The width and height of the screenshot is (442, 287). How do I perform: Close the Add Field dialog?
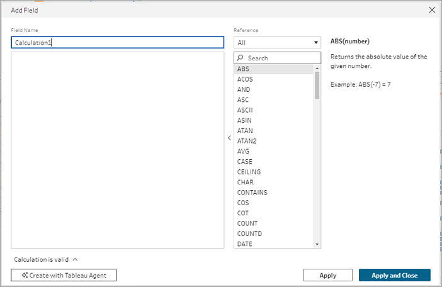(x=431, y=10)
